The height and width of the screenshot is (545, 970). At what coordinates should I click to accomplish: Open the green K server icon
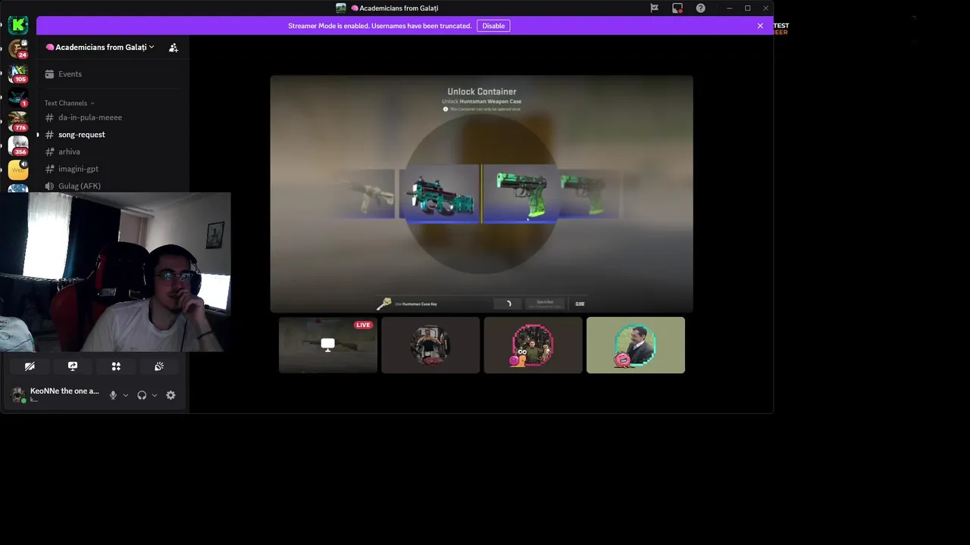(x=18, y=25)
